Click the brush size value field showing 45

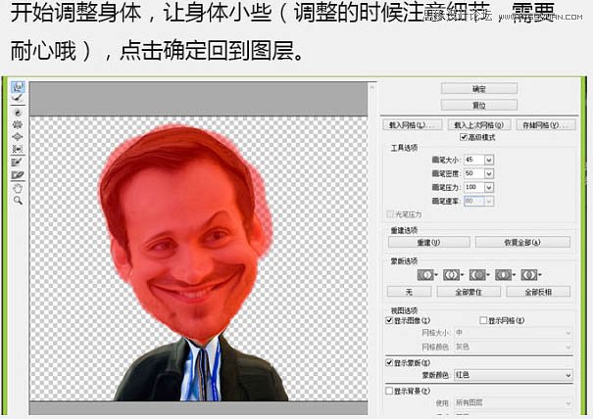tap(474, 161)
